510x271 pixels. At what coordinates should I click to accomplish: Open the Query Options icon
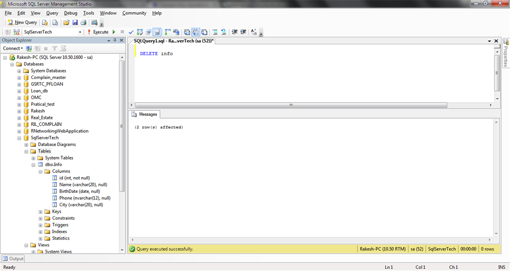pyautogui.click(x=148, y=32)
